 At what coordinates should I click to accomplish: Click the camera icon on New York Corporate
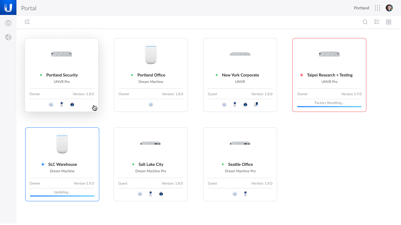[235, 104]
